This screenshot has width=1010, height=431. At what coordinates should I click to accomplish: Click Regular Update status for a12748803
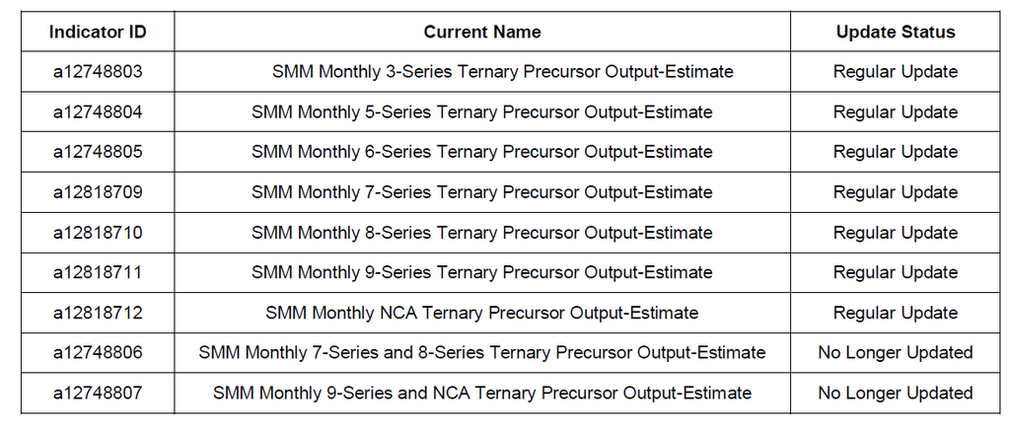coord(896,72)
